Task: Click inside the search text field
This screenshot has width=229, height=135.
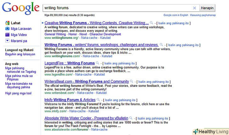Action: [116, 8]
